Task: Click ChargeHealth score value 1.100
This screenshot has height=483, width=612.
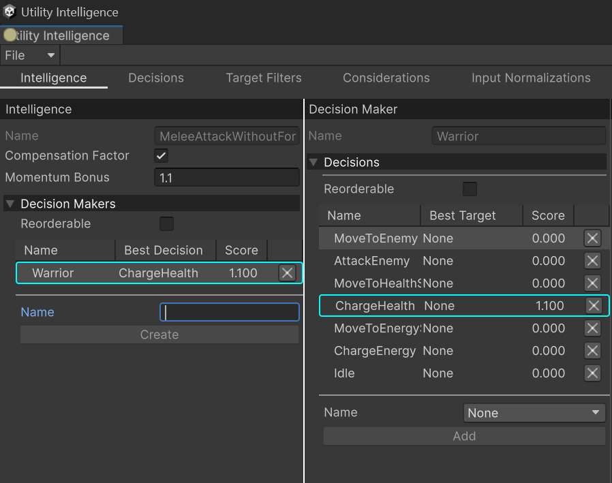Action: pyautogui.click(x=550, y=306)
